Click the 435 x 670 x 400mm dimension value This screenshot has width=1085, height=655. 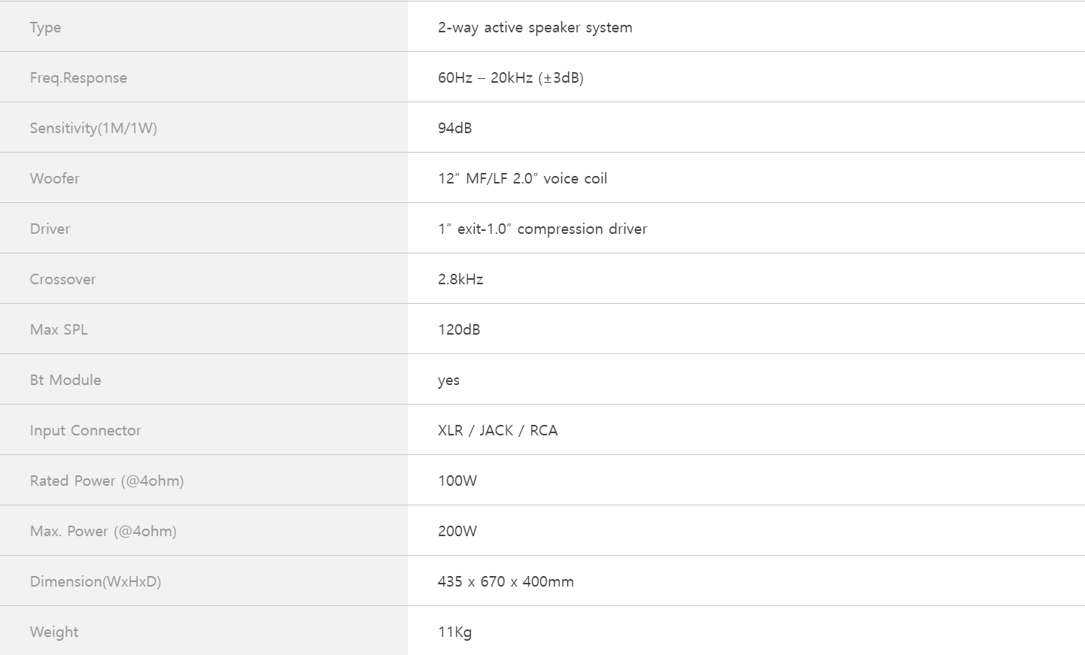506,581
